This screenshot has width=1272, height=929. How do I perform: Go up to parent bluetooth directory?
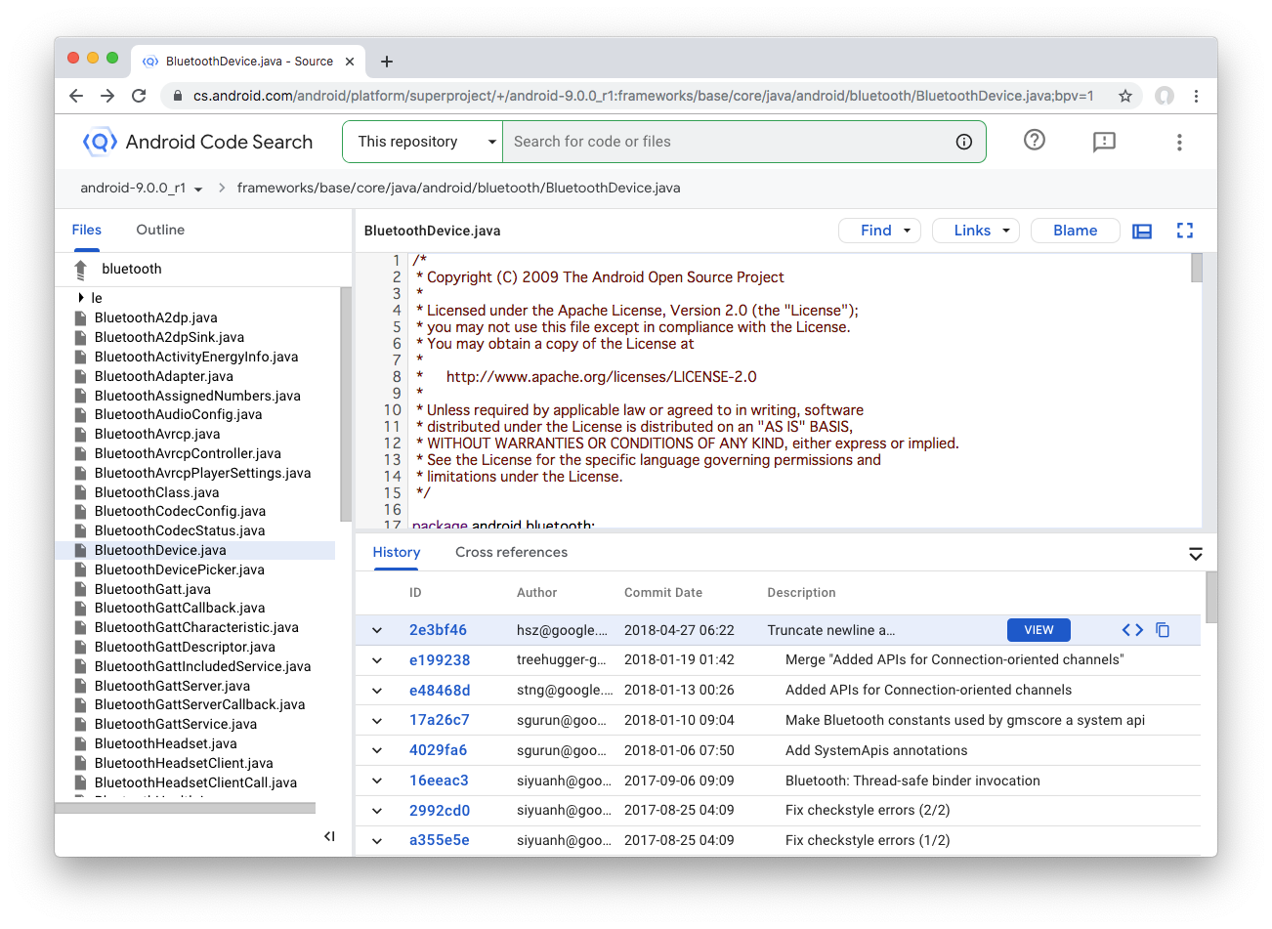[81, 269]
